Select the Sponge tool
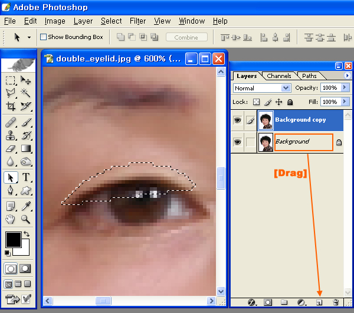The height and width of the screenshot is (313, 354). (x=25, y=161)
